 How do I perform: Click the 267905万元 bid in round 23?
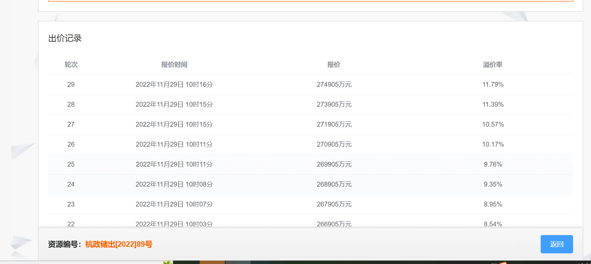click(x=334, y=204)
